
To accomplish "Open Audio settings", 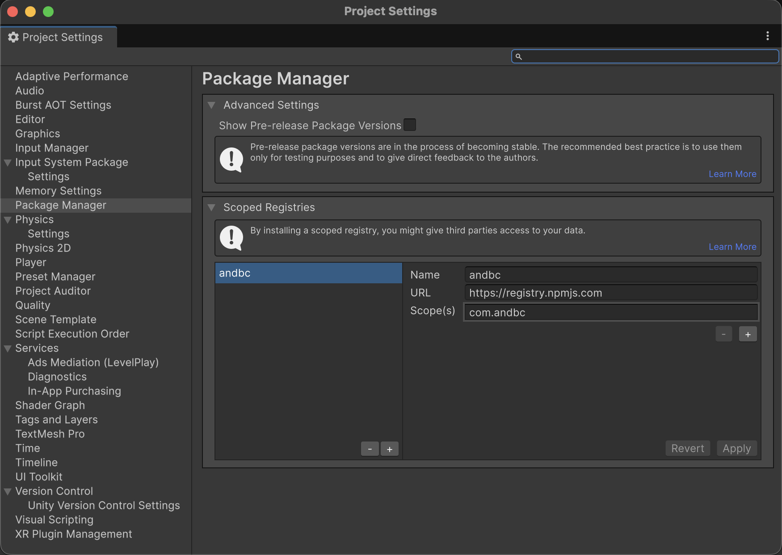I will click(29, 91).
